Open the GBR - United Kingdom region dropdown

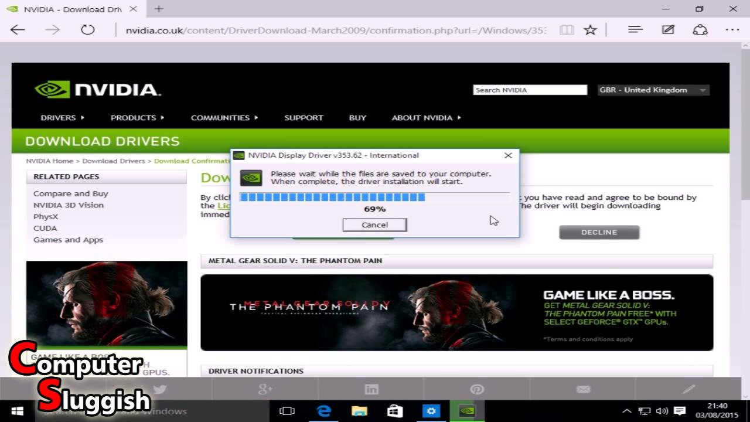[653, 90]
